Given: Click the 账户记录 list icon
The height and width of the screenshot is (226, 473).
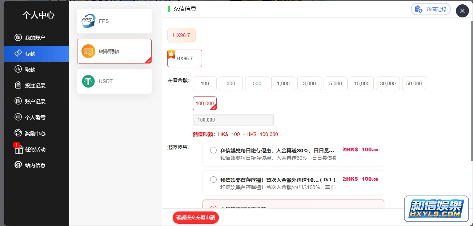Looking at the screenshot, I should click(x=18, y=101).
